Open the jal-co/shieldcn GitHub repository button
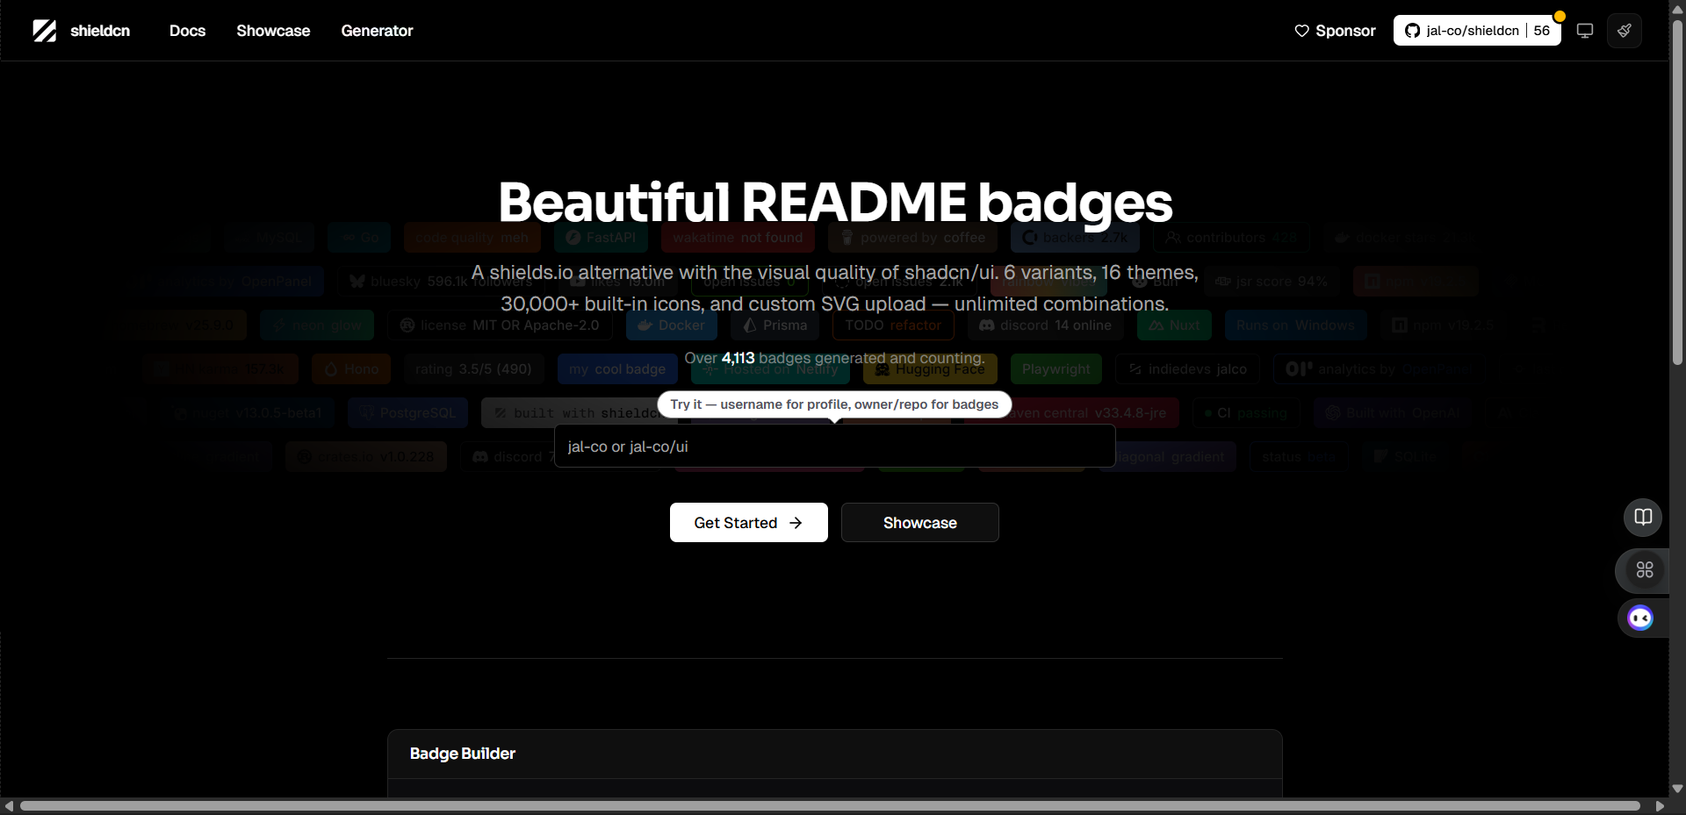Viewport: 1686px width, 815px height. [1477, 31]
